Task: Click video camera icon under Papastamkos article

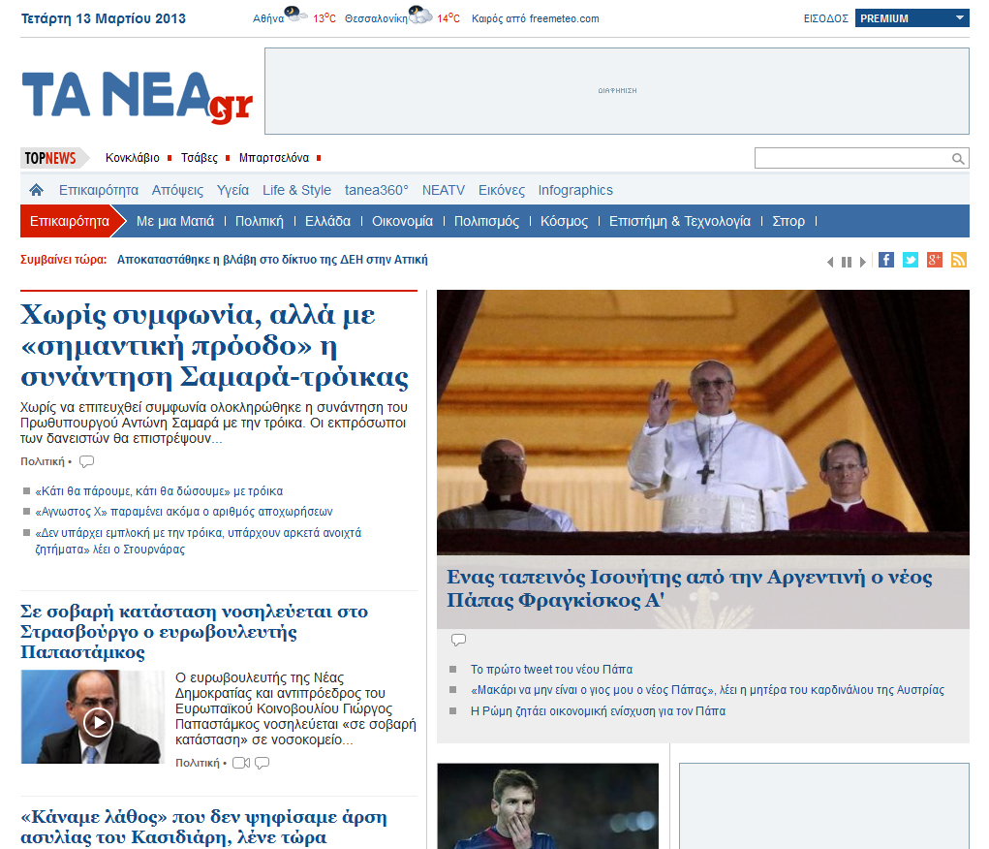Action: click(x=241, y=763)
